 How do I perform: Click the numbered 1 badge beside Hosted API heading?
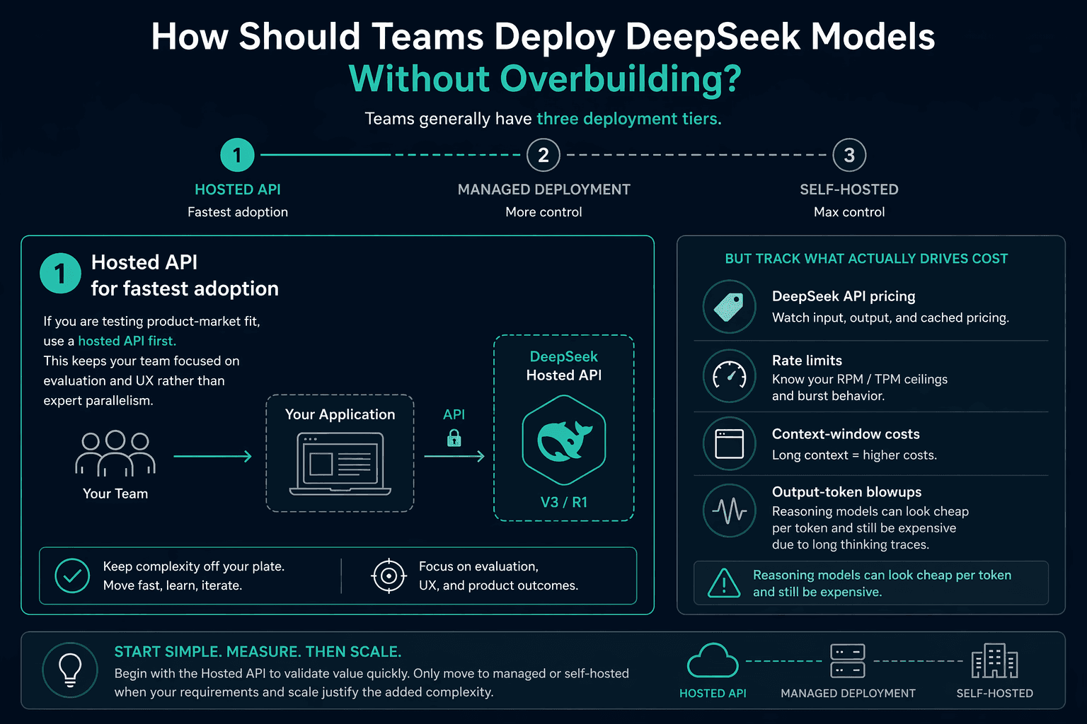(x=60, y=273)
